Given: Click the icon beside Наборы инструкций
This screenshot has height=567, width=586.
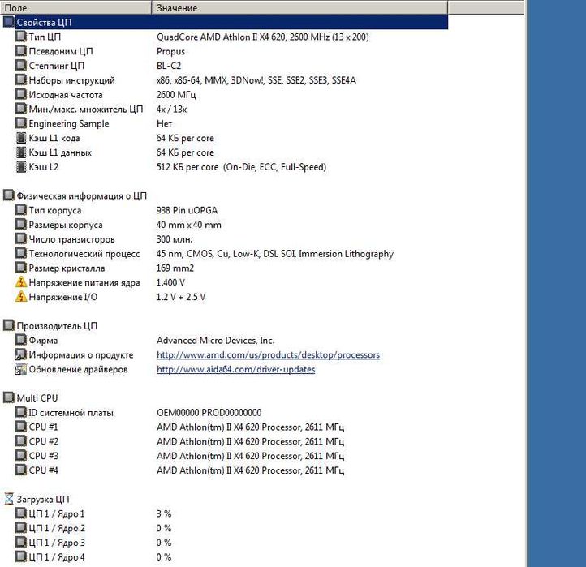Looking at the screenshot, I should (x=21, y=79).
